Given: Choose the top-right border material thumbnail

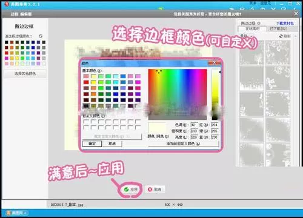Looking at the screenshot, I should tap(278, 52).
